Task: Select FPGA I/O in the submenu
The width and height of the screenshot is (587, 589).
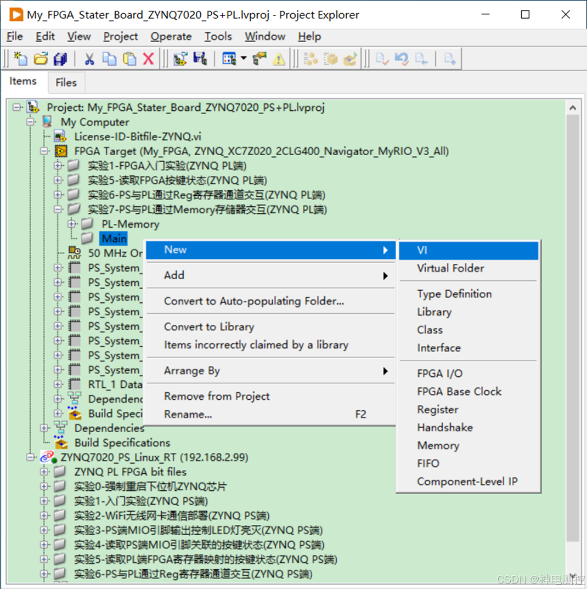Action: 469,373
